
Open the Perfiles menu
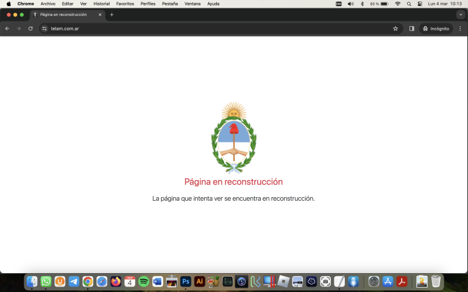click(x=148, y=4)
